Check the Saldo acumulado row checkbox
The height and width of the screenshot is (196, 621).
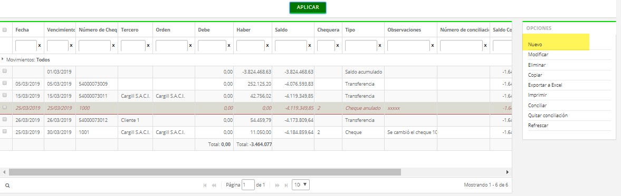click(x=5, y=71)
